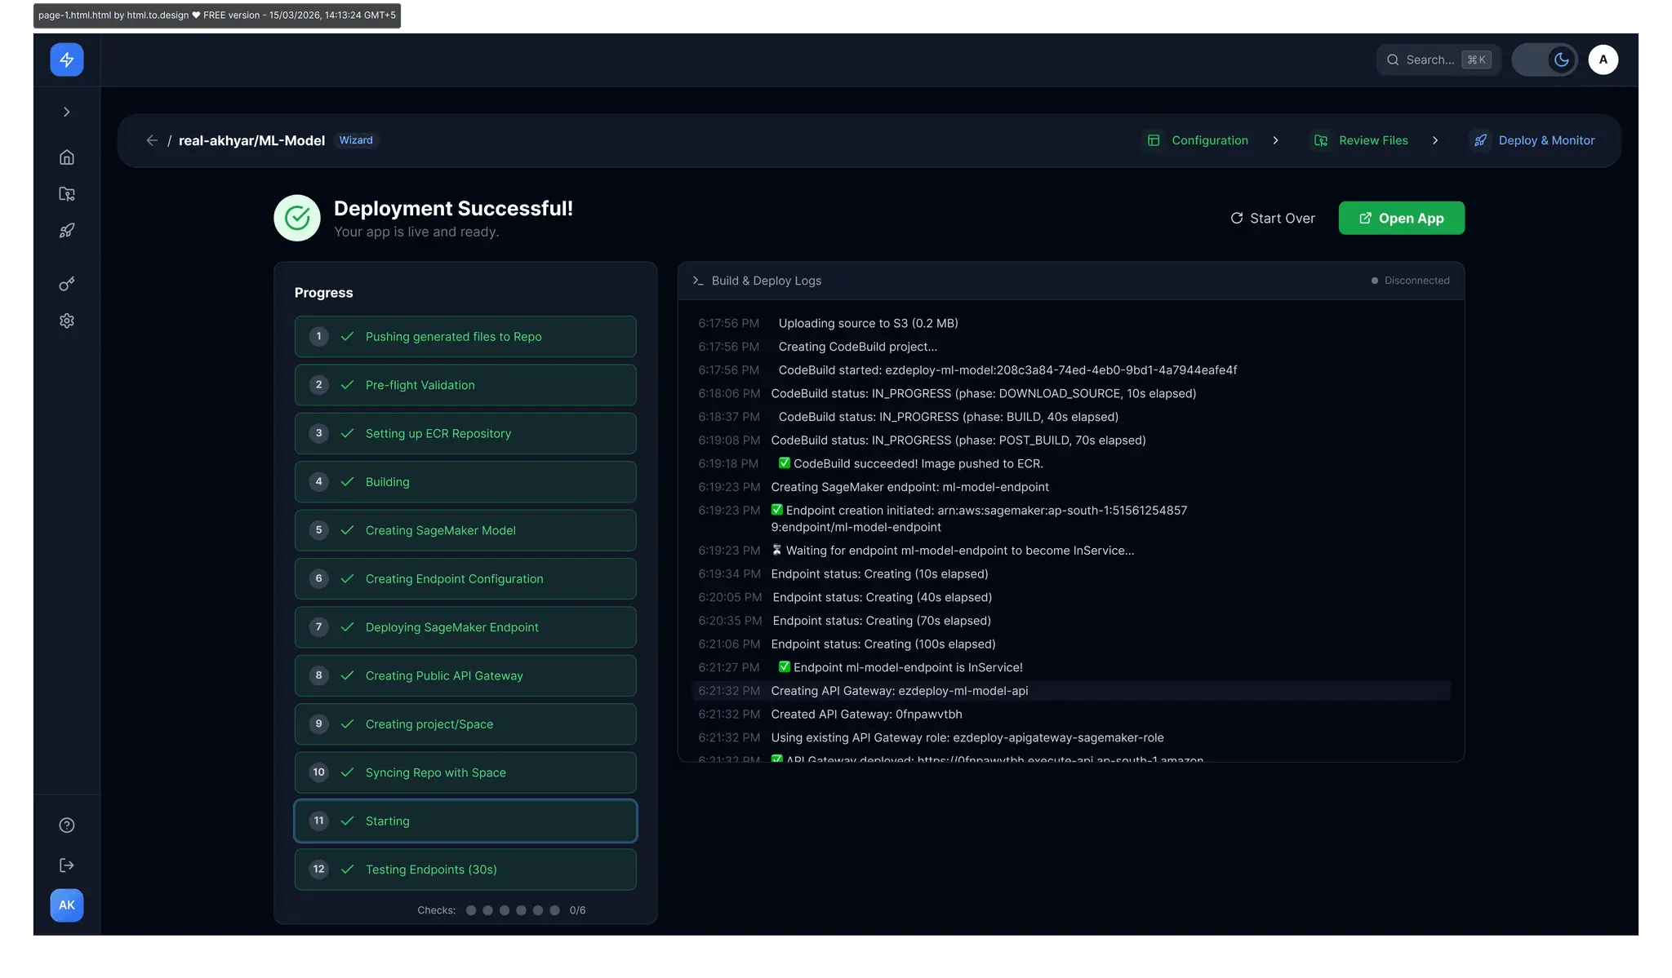
Task: Click the green deployment success check icon
Action: pos(297,218)
